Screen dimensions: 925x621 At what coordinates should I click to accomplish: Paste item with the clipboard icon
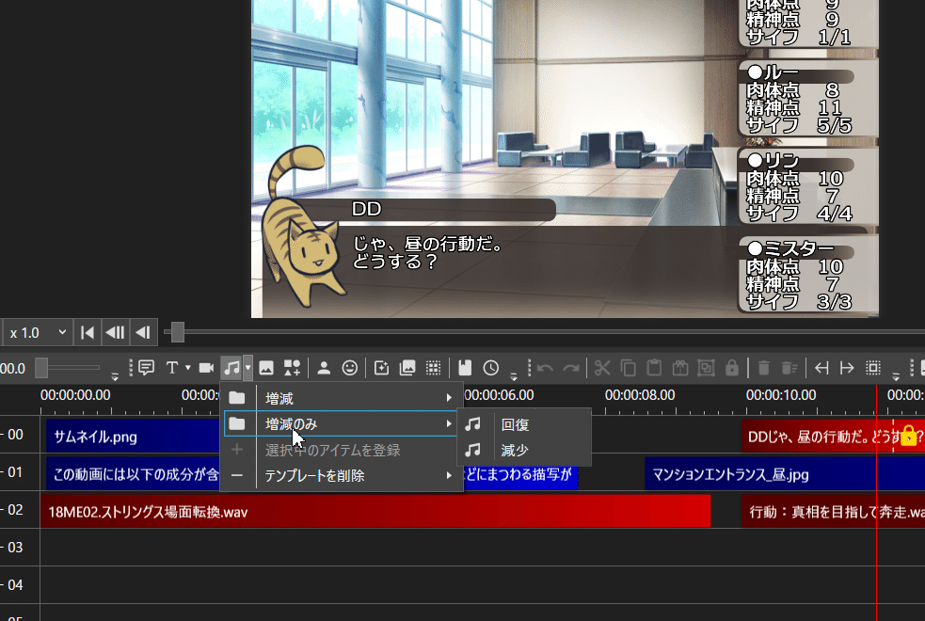tap(654, 368)
